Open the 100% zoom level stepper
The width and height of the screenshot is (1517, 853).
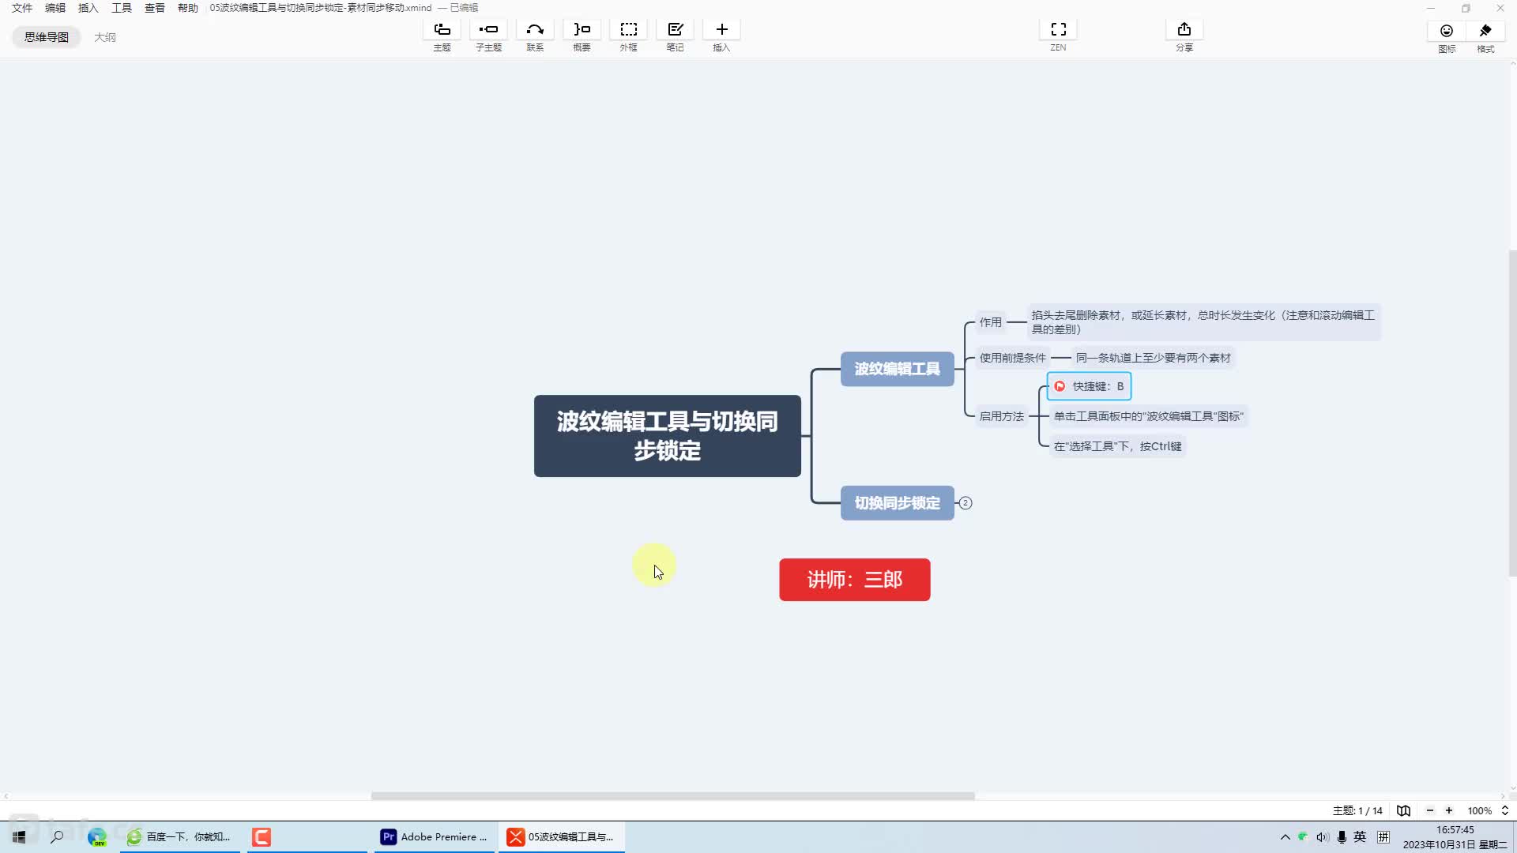point(1505,810)
